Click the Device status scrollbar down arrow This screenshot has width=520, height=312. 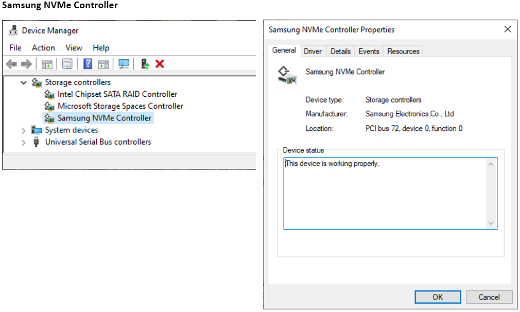(x=491, y=223)
